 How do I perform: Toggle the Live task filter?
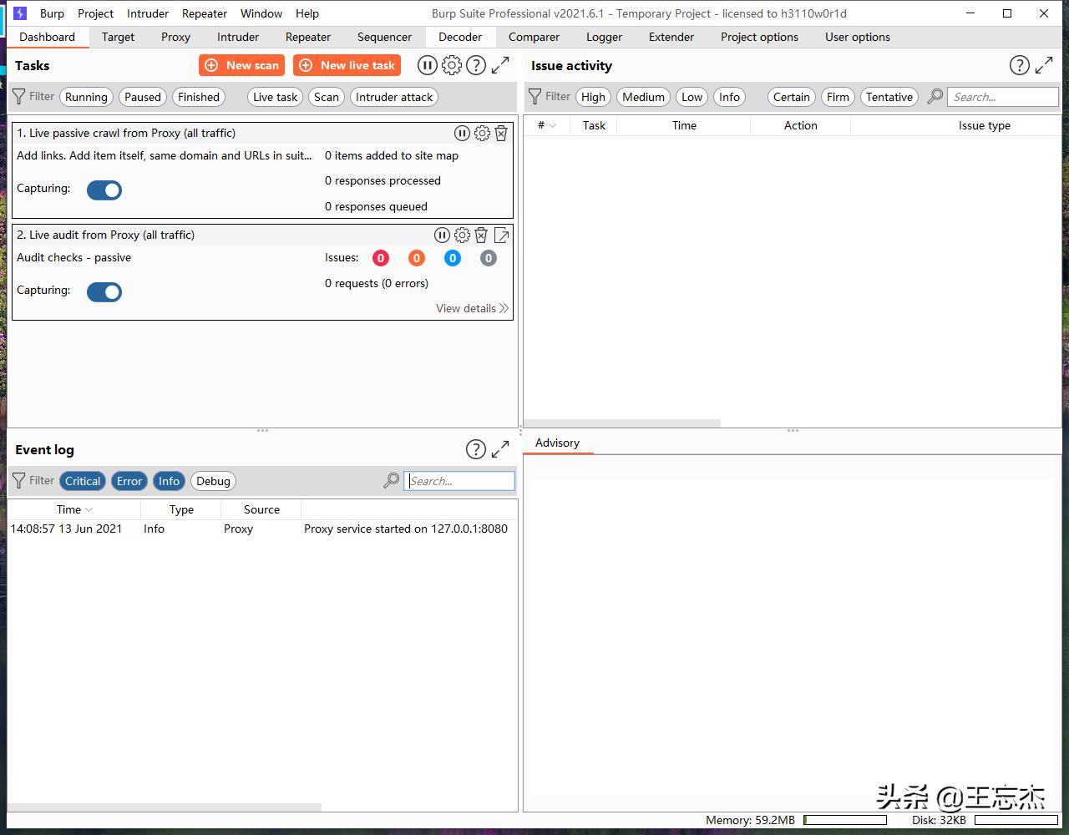click(x=276, y=97)
